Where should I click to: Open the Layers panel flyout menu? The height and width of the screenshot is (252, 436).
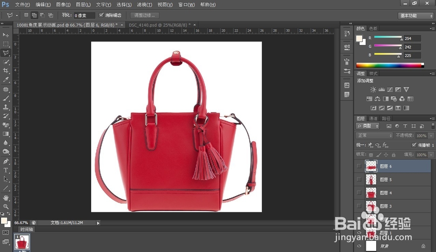(432, 119)
